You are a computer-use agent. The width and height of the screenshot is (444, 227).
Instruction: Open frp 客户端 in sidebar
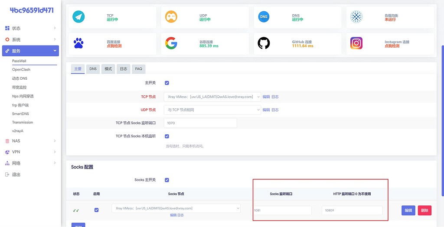tap(20, 105)
